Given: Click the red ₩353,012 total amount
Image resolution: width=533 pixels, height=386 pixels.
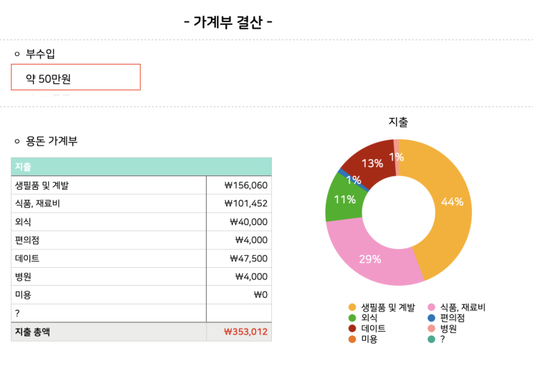Looking at the screenshot, I should tap(245, 332).
